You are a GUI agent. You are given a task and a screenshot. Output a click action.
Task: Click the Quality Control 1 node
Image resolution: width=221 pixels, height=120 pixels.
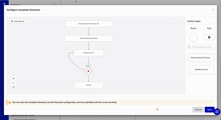[x=88, y=53]
